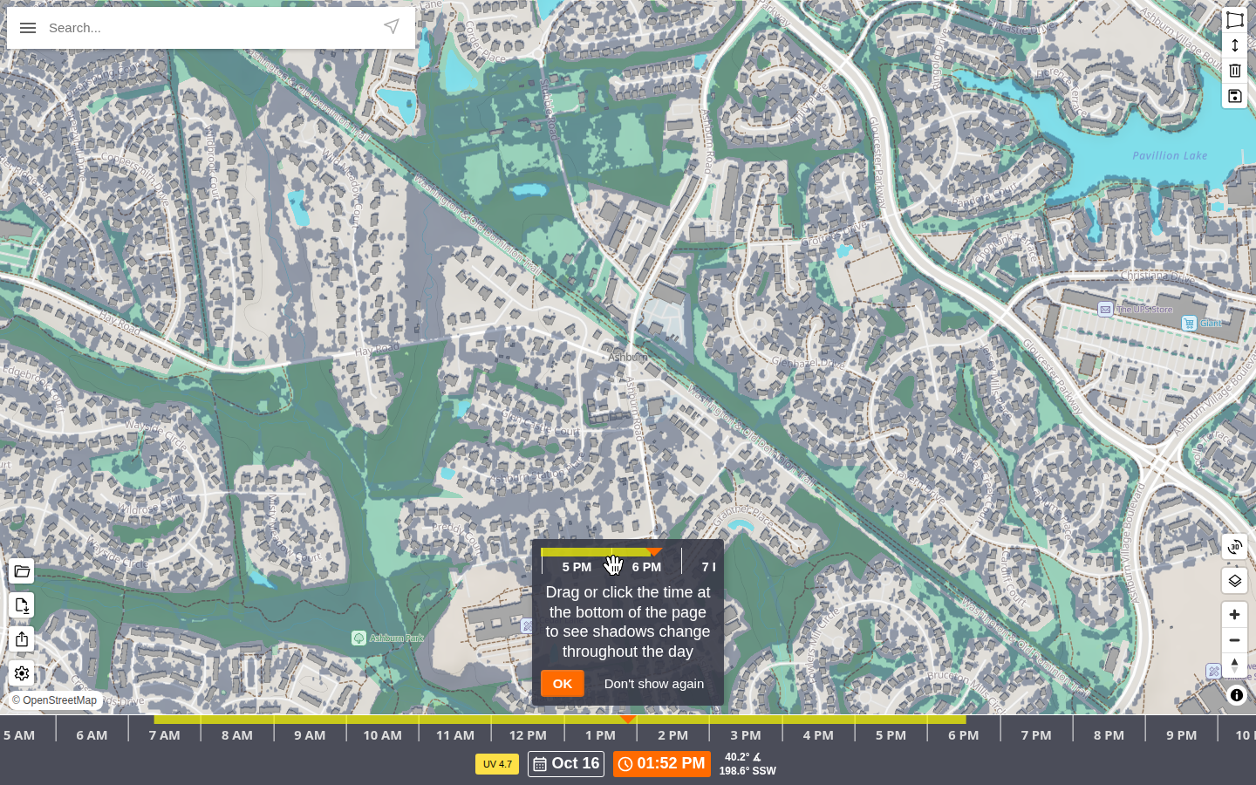The width and height of the screenshot is (1256, 785).
Task: Click the floppy disk save icon
Action: coord(1234,96)
